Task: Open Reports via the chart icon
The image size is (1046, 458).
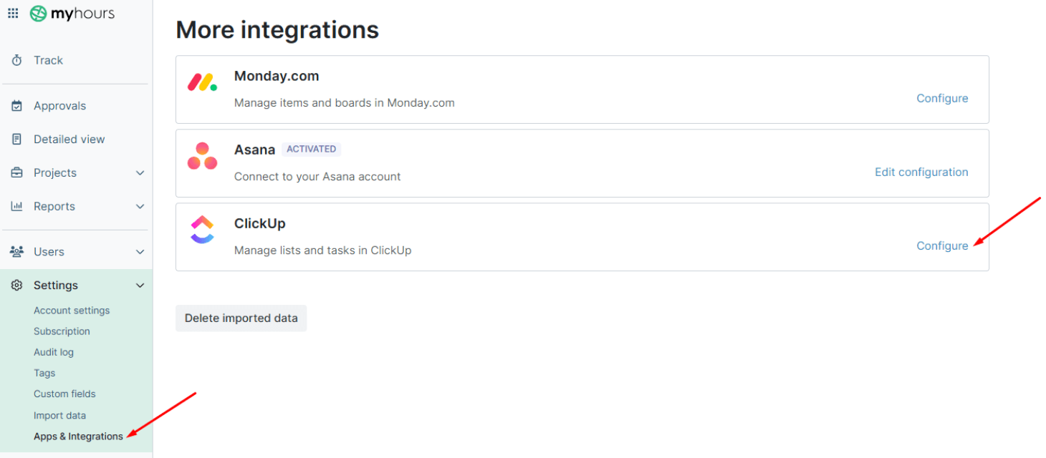Action: click(x=16, y=206)
